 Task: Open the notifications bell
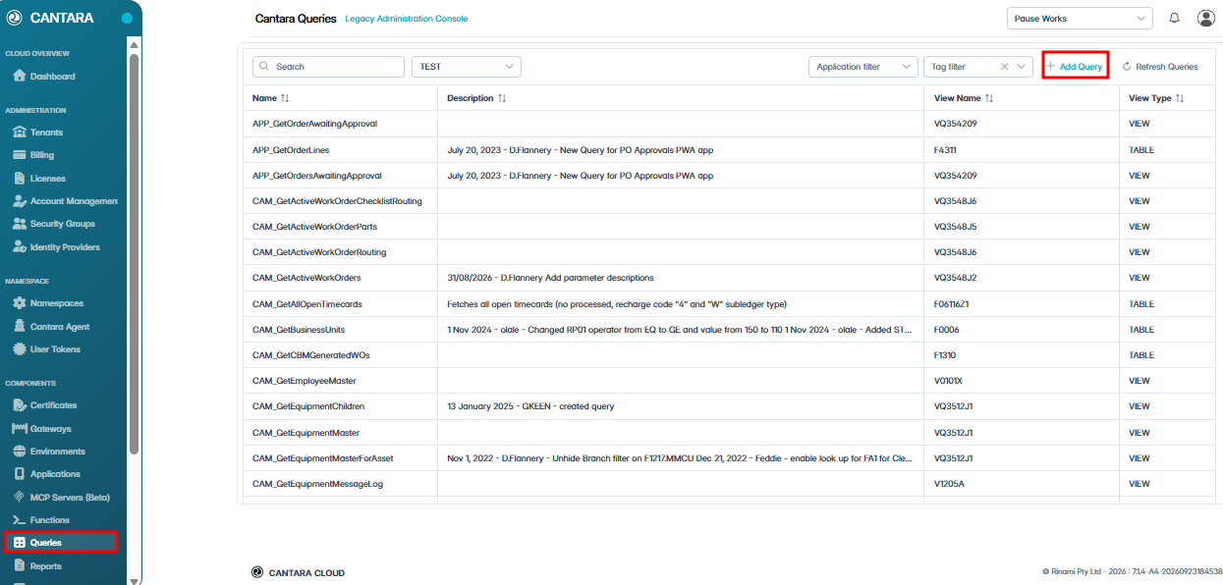point(1174,18)
